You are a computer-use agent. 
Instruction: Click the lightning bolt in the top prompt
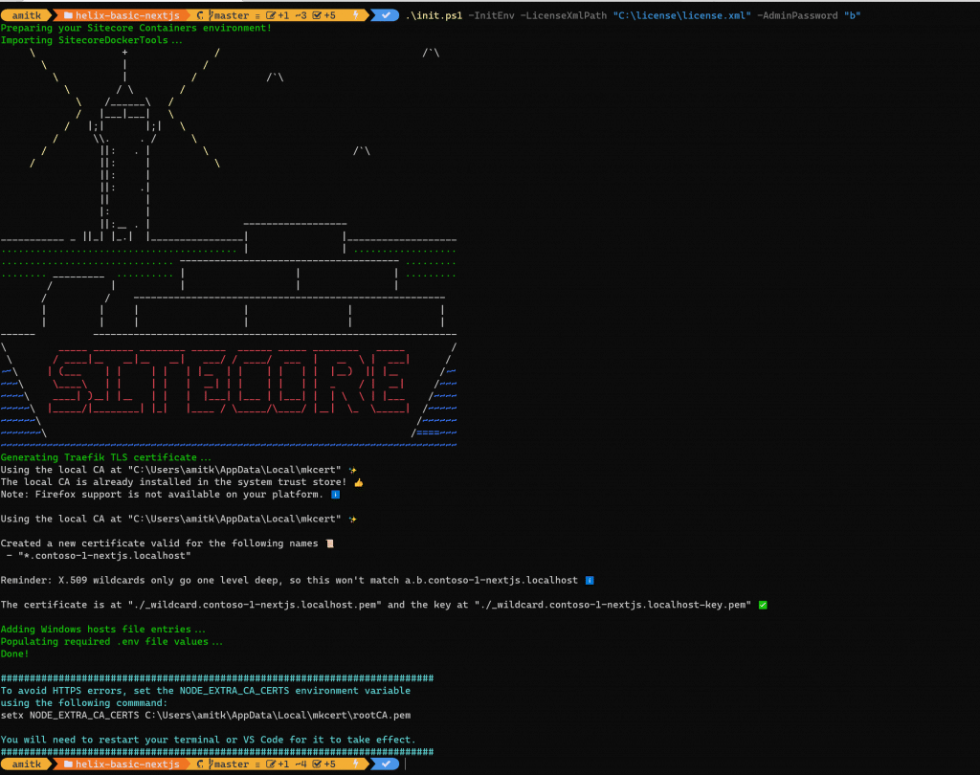click(356, 15)
